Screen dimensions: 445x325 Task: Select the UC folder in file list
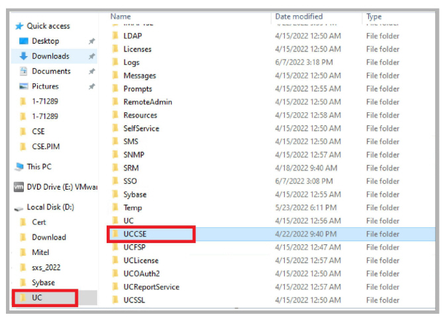point(128,221)
